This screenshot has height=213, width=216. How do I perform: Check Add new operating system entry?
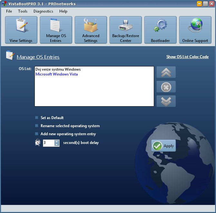tap(36, 134)
